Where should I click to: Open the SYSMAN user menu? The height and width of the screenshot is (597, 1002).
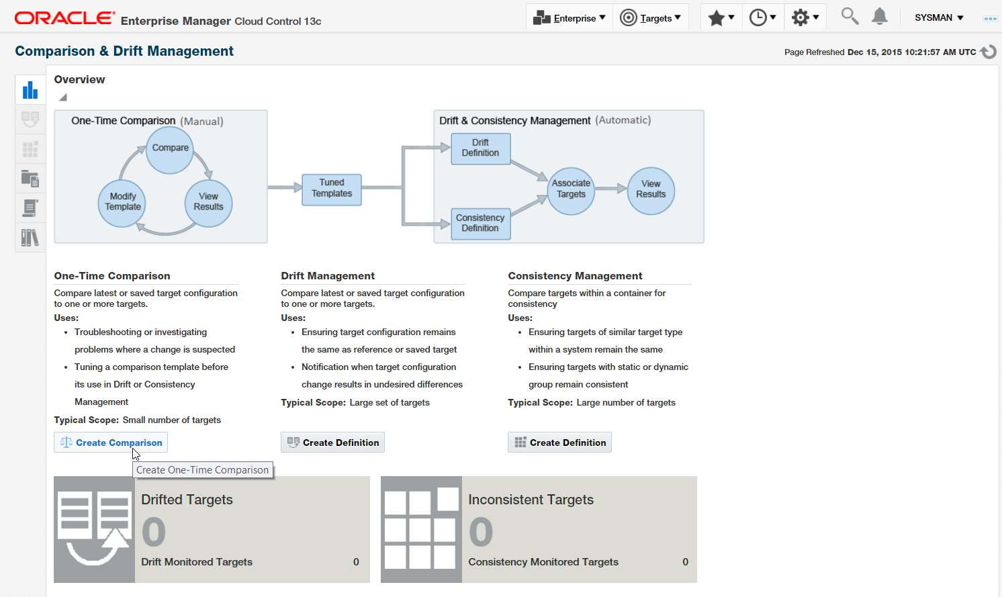(939, 17)
